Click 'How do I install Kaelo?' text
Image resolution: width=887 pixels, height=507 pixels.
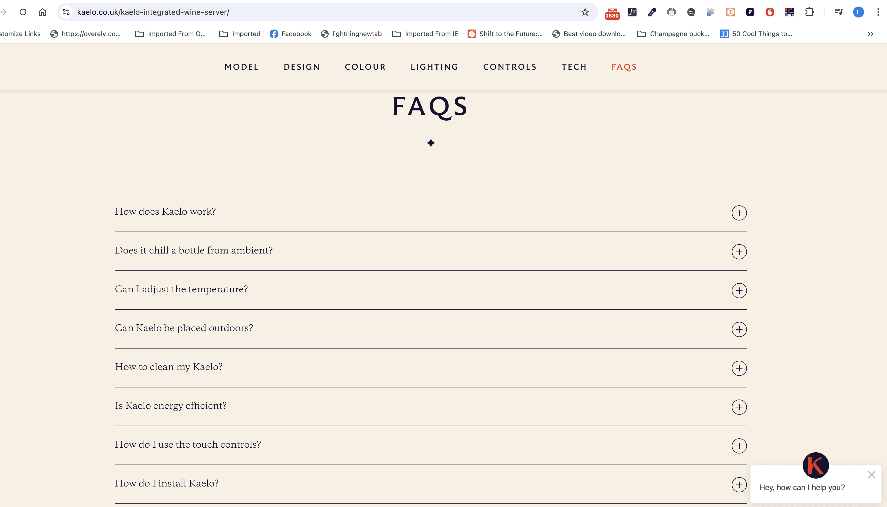click(167, 483)
